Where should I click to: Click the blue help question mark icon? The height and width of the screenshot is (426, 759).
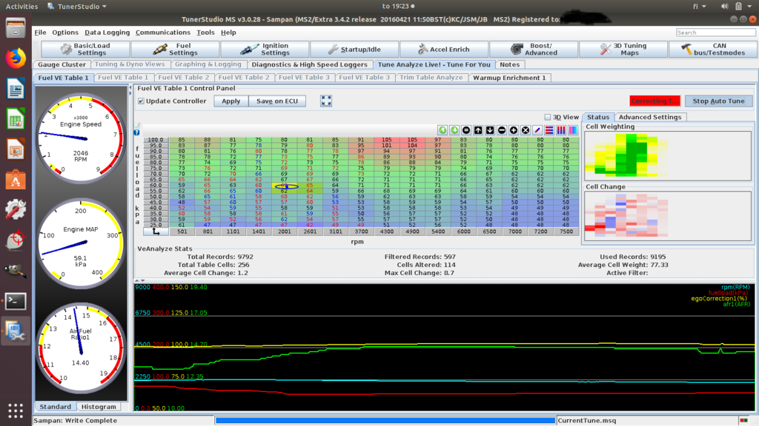click(x=137, y=133)
